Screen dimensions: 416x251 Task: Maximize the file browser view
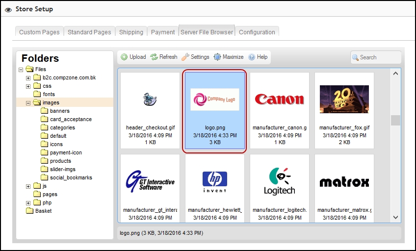click(229, 57)
